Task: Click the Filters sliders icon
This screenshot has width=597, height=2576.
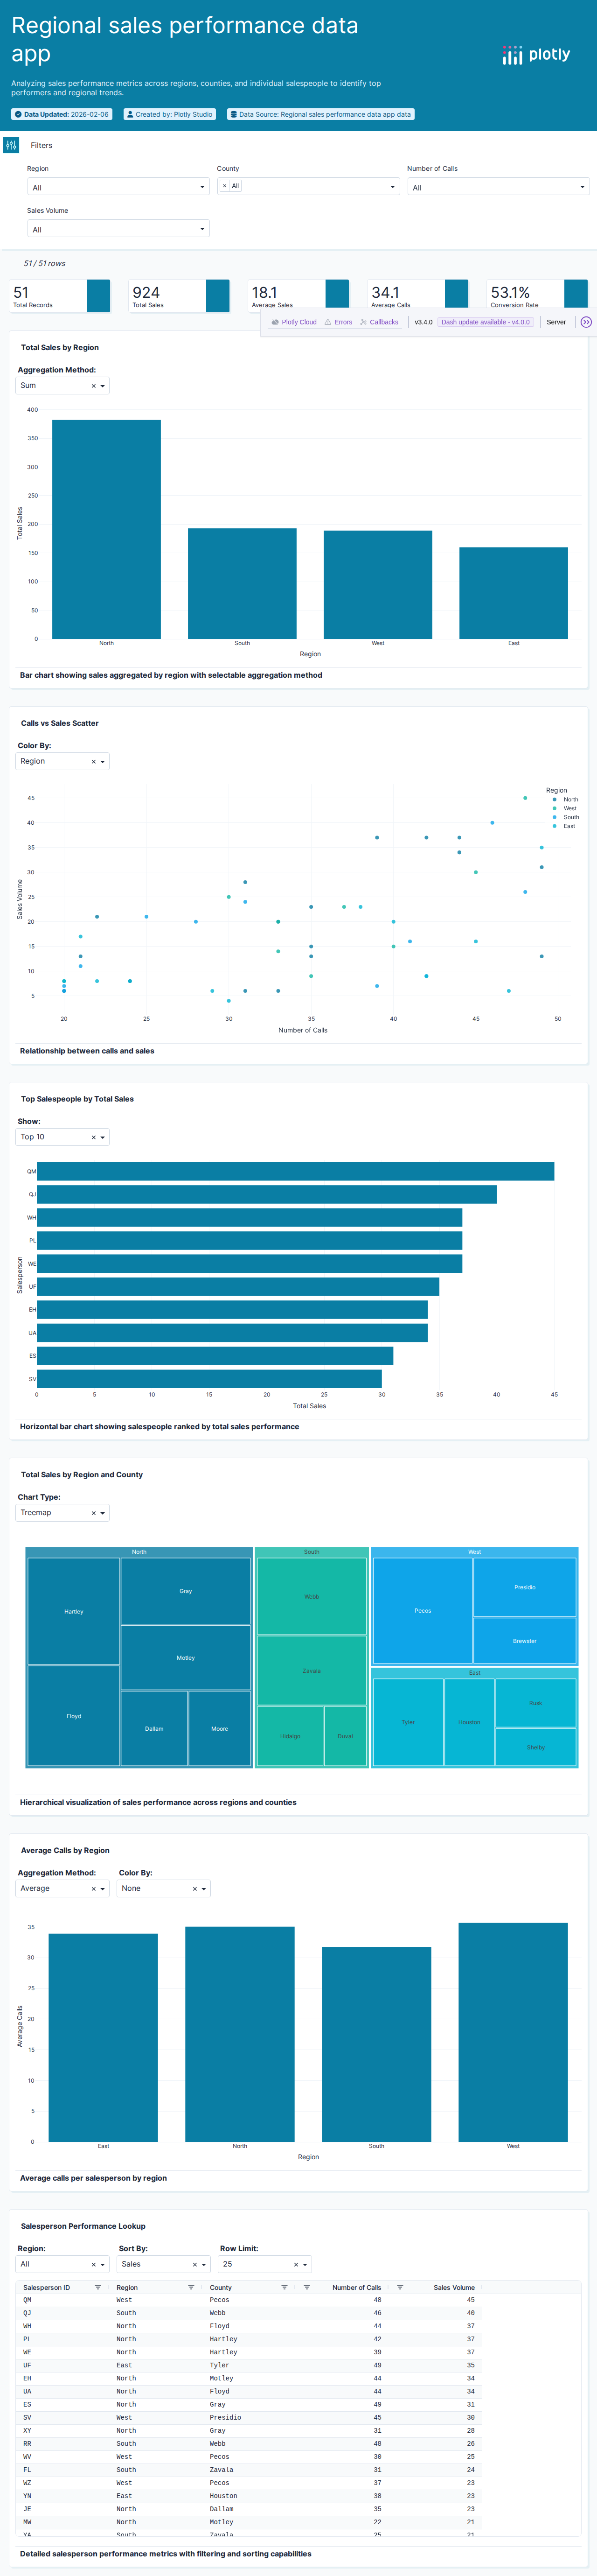Action: point(11,145)
